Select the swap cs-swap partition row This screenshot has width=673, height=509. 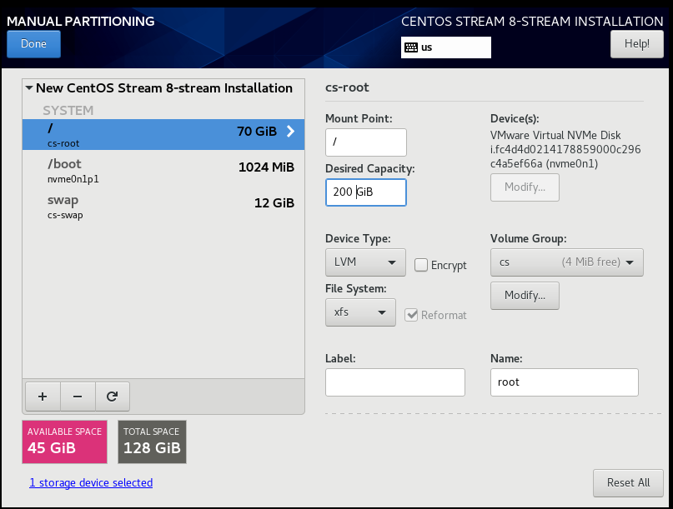163,207
